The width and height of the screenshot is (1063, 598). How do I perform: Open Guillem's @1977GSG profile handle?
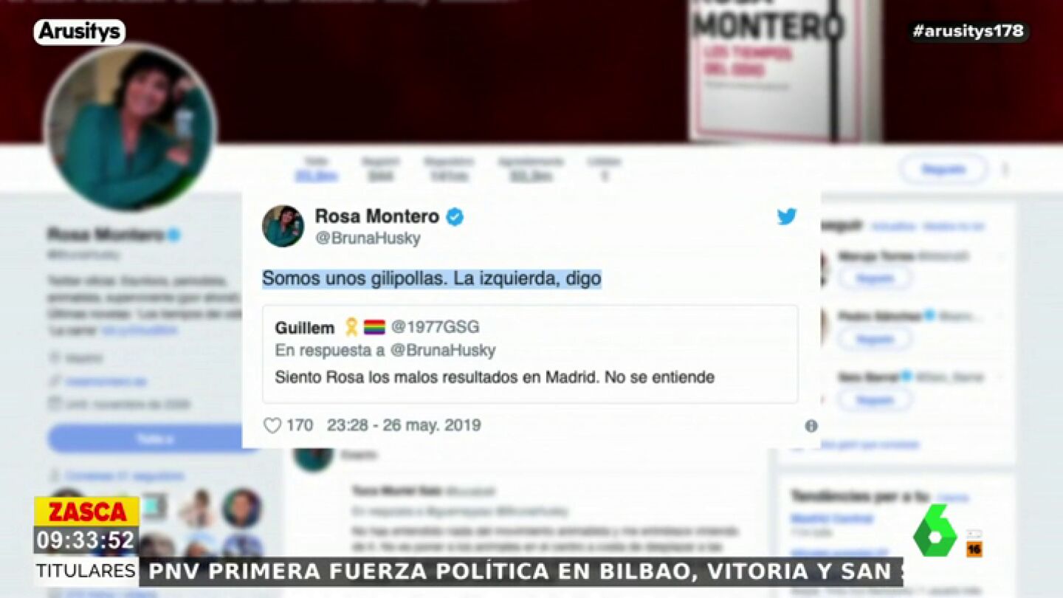tap(435, 327)
